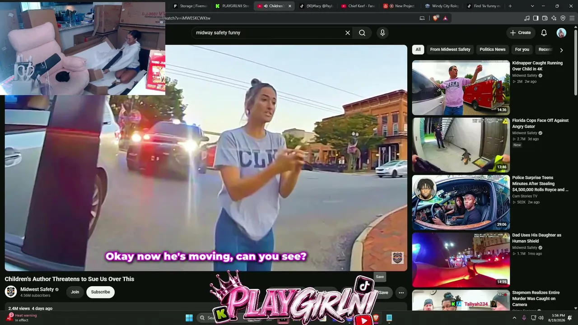Viewport: 578px width, 325px height.
Task: Select the All filter chip
Action: [x=418, y=50]
